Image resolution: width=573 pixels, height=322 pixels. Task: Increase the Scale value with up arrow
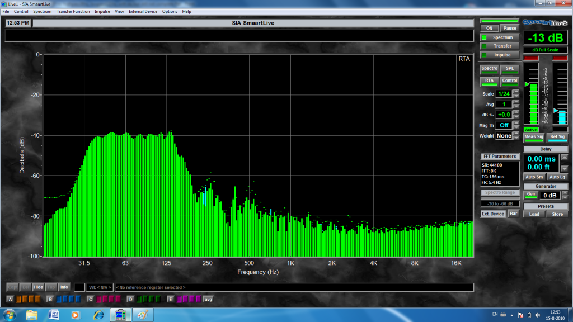coord(516,92)
